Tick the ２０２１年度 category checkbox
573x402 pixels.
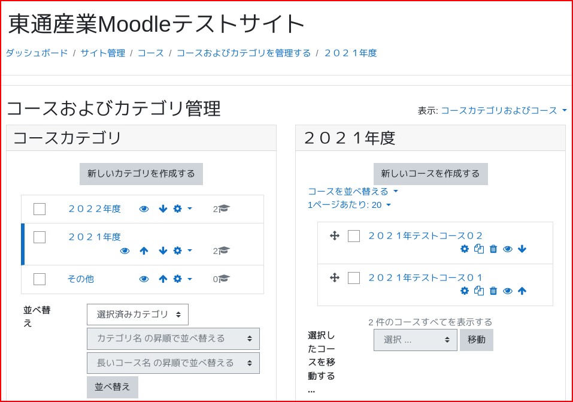coord(40,237)
